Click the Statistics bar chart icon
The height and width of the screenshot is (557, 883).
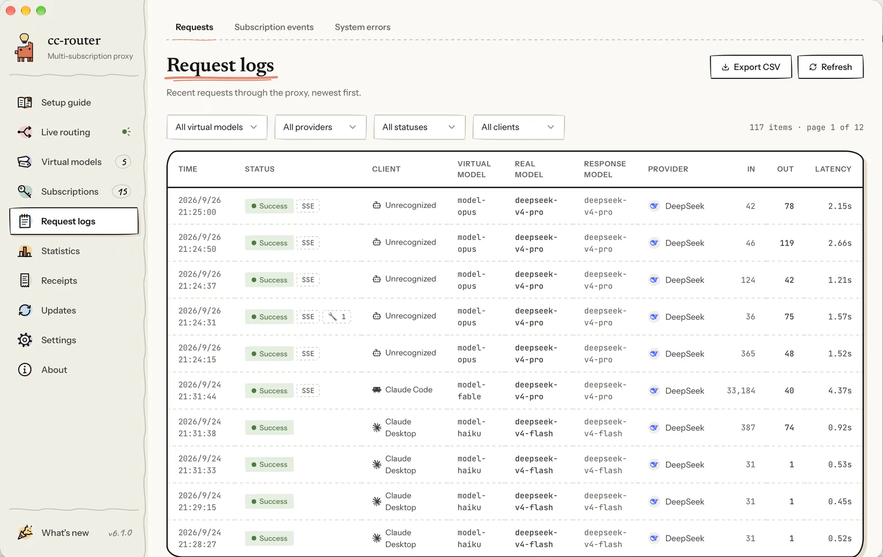tap(25, 251)
